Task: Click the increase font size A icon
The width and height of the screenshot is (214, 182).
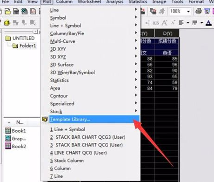Action: 164,23
